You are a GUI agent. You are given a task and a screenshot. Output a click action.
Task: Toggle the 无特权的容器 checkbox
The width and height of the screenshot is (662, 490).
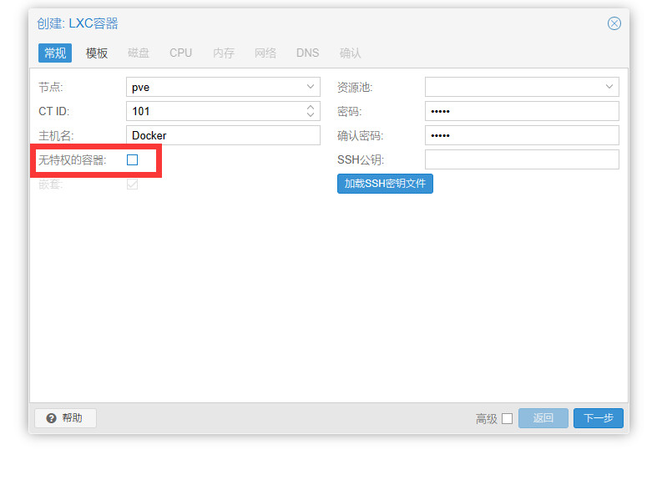pos(132,160)
